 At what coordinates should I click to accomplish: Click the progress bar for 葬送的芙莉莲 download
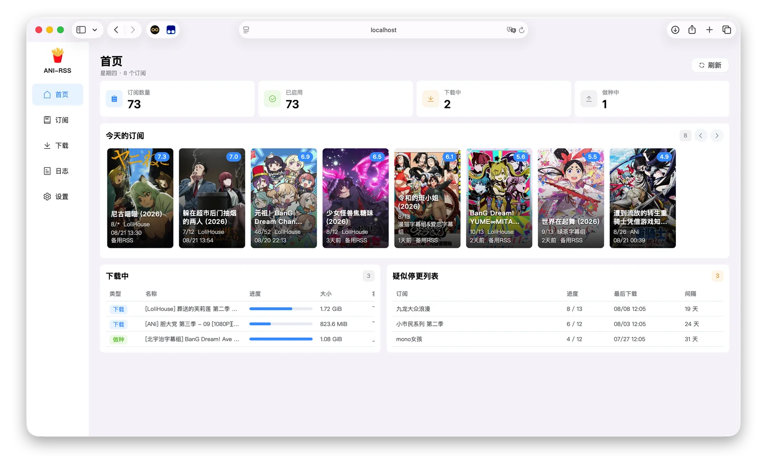pos(281,309)
